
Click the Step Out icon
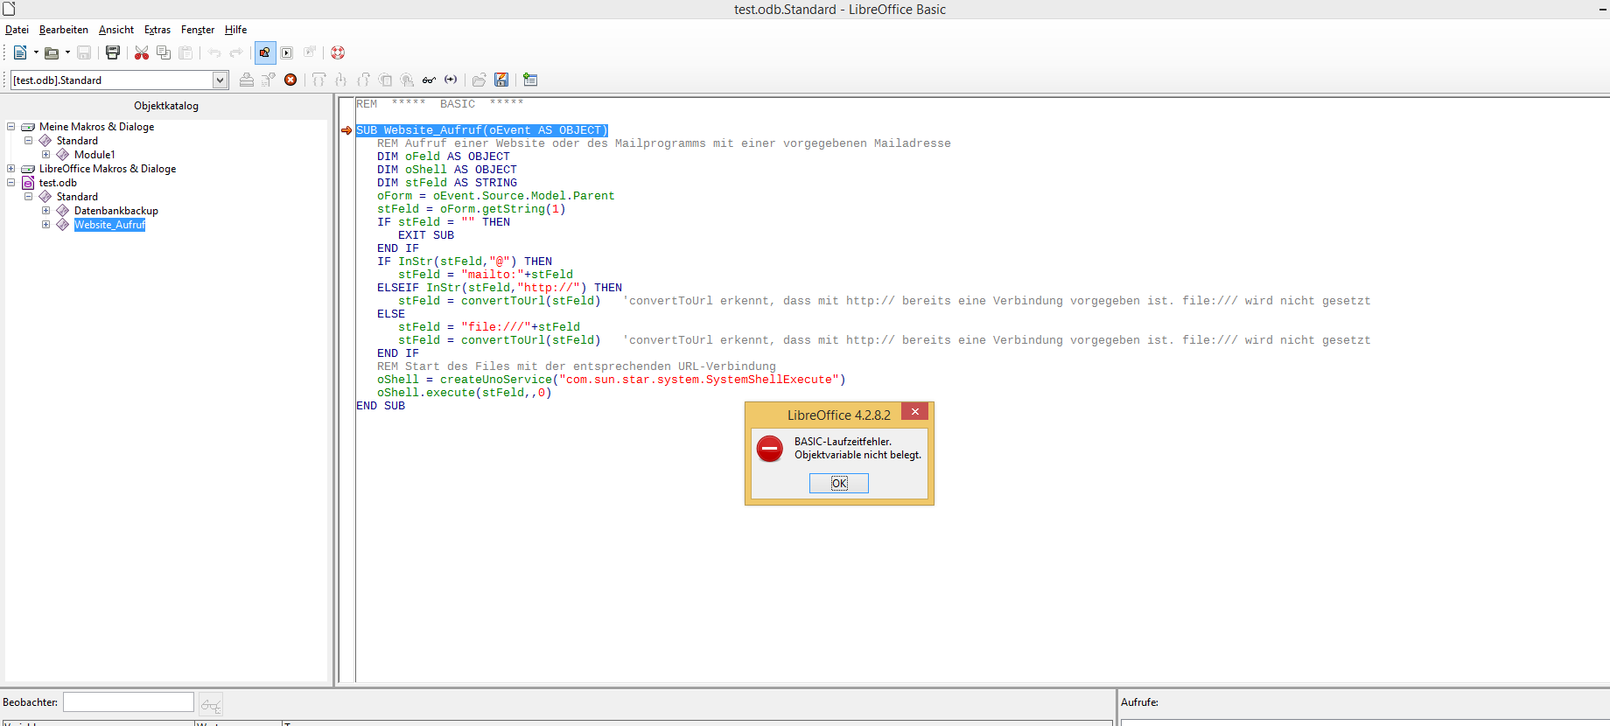363,80
